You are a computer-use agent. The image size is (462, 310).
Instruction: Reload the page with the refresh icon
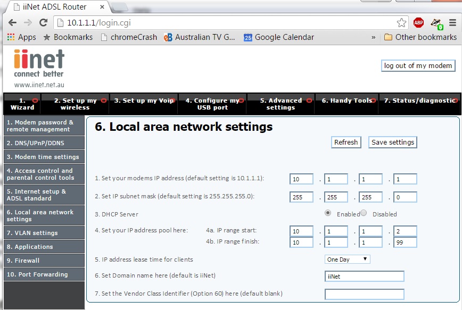pyautogui.click(x=43, y=23)
